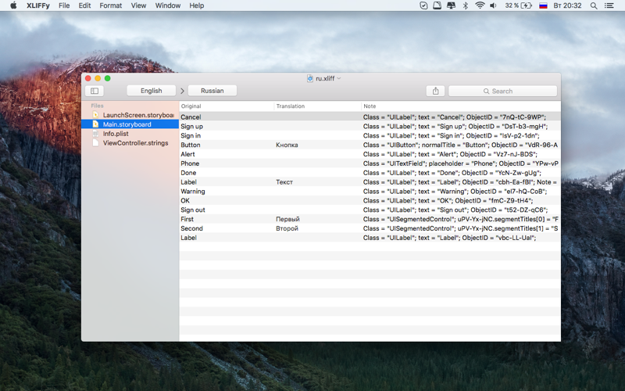This screenshot has height=391, width=625.
Task: Select the Button original text
Action: pos(190,145)
